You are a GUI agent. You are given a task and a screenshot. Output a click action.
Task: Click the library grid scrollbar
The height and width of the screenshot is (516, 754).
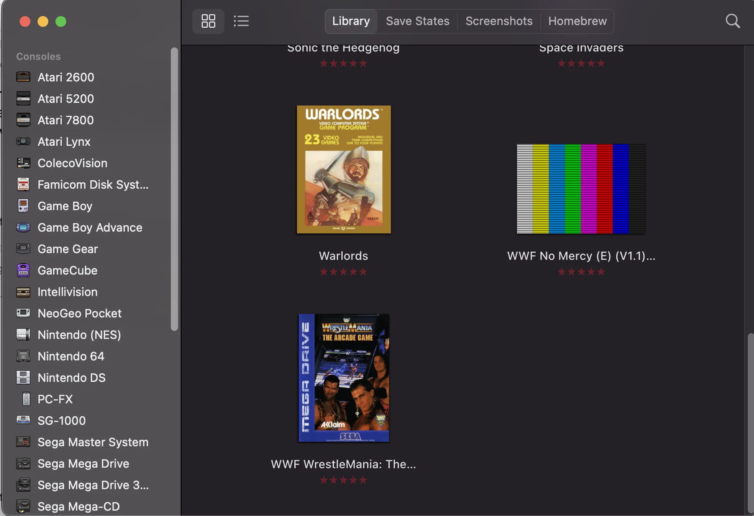pos(750,423)
